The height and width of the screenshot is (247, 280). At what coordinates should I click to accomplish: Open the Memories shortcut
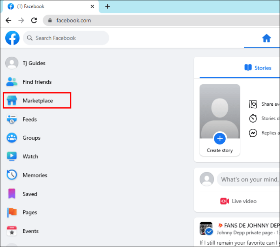35,175
